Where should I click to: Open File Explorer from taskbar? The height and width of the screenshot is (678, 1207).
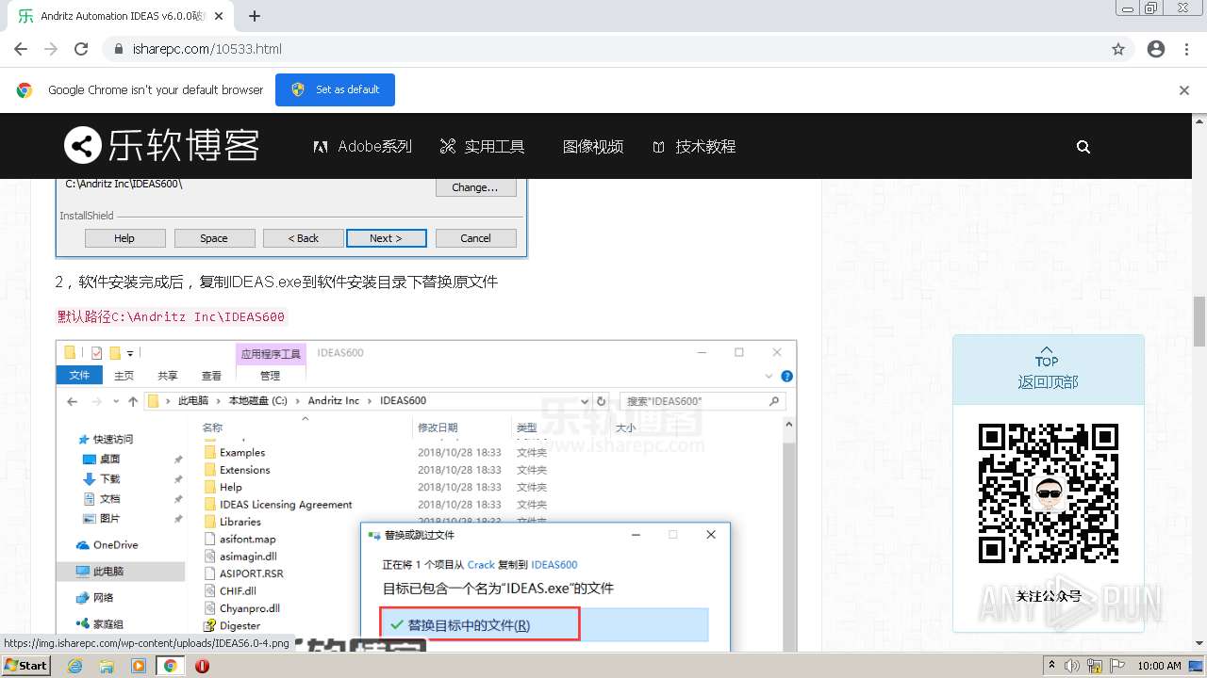pyautogui.click(x=107, y=665)
